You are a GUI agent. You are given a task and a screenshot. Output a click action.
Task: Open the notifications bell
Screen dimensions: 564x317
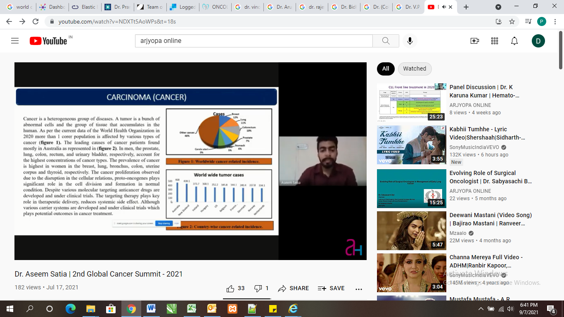click(514, 41)
